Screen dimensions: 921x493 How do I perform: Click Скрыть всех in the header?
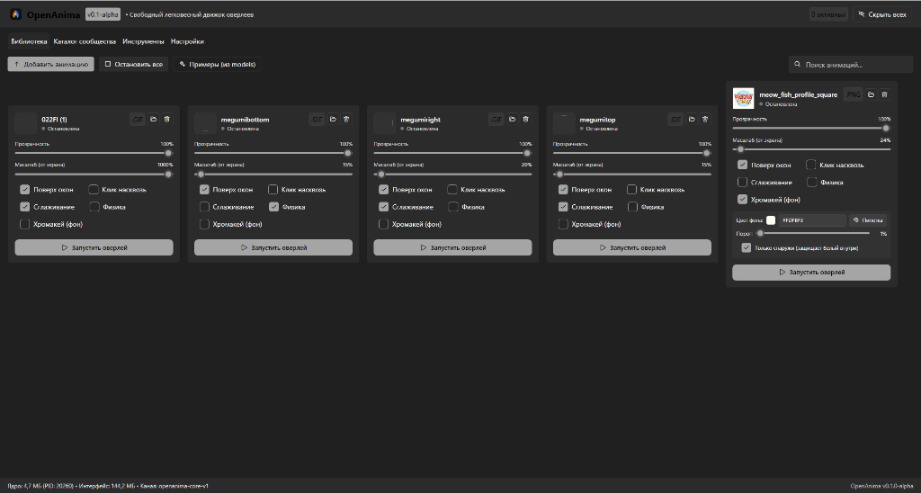click(x=882, y=14)
